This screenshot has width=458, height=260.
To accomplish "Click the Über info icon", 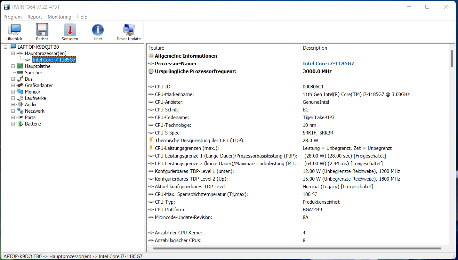I will pos(98,30).
